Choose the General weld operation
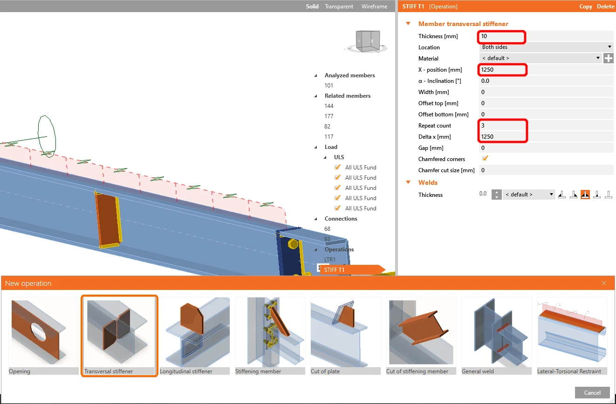Screen dimensions: 616x404 tap(497, 336)
